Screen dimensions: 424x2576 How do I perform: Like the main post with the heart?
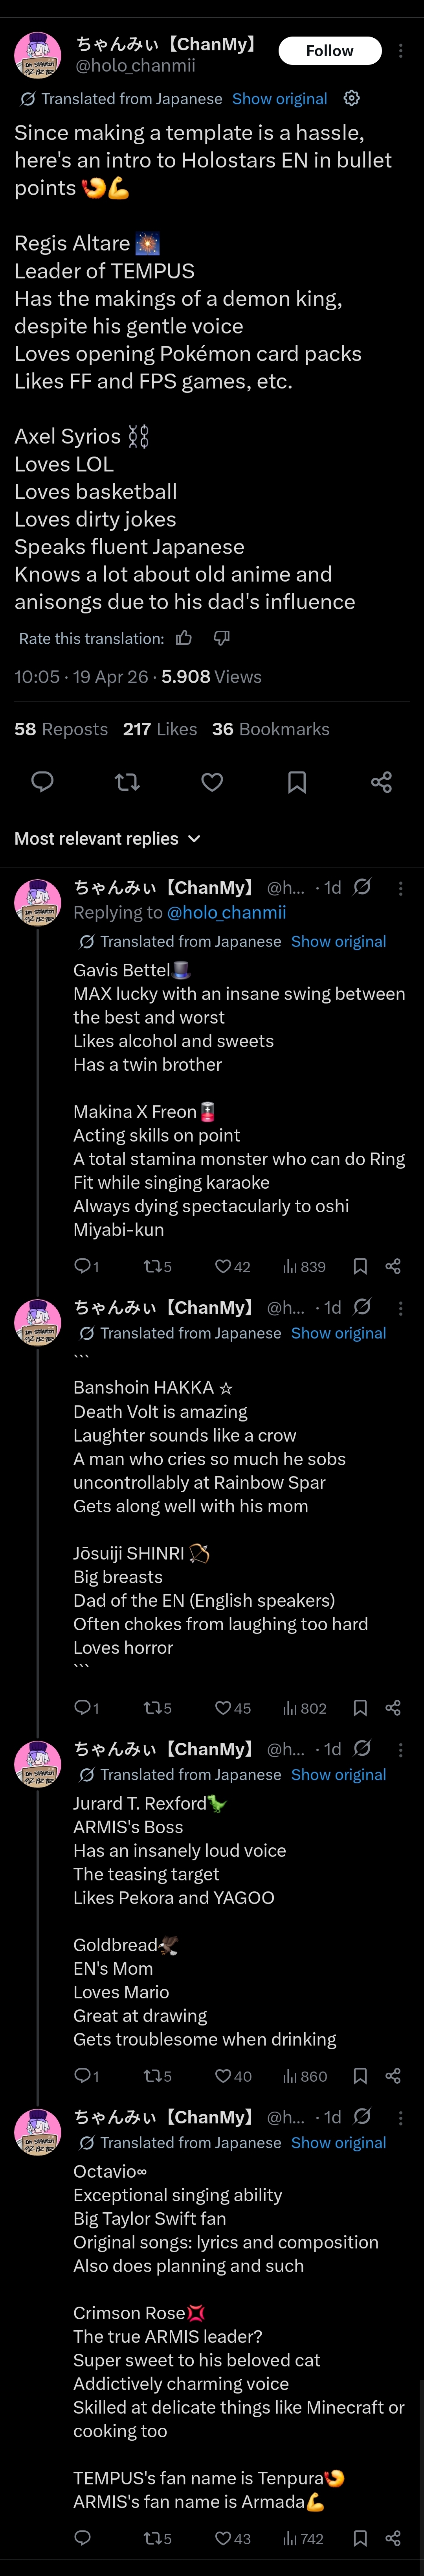[x=212, y=782]
